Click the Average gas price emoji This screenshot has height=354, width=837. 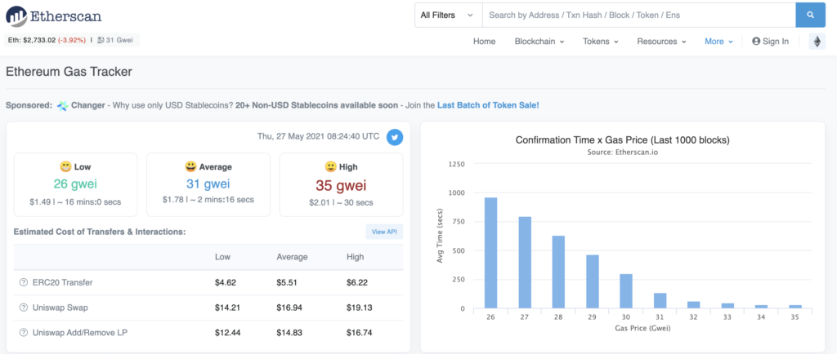[190, 167]
